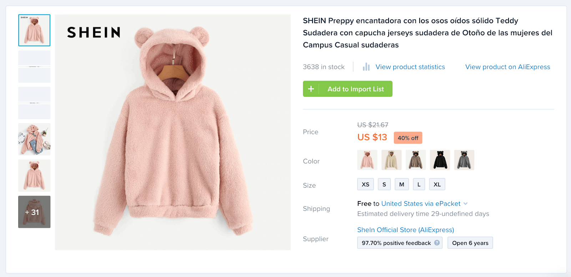Click Add to Import List button
The width and height of the screenshot is (571, 277).
[355, 89]
